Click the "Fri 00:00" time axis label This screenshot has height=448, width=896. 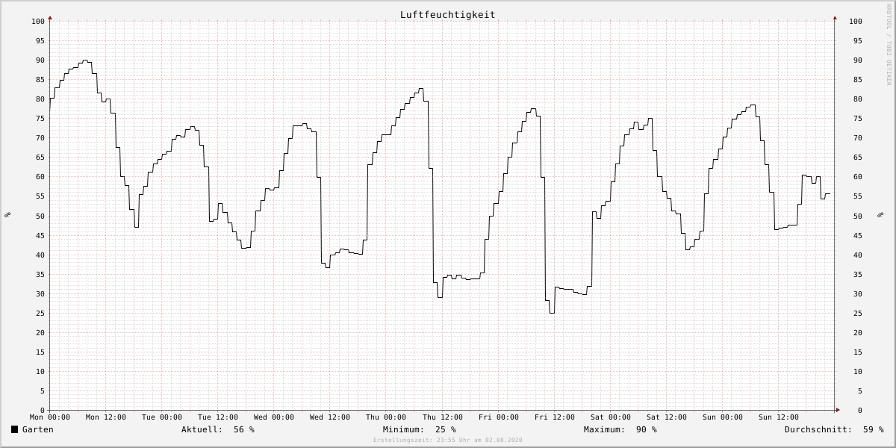[499, 417]
